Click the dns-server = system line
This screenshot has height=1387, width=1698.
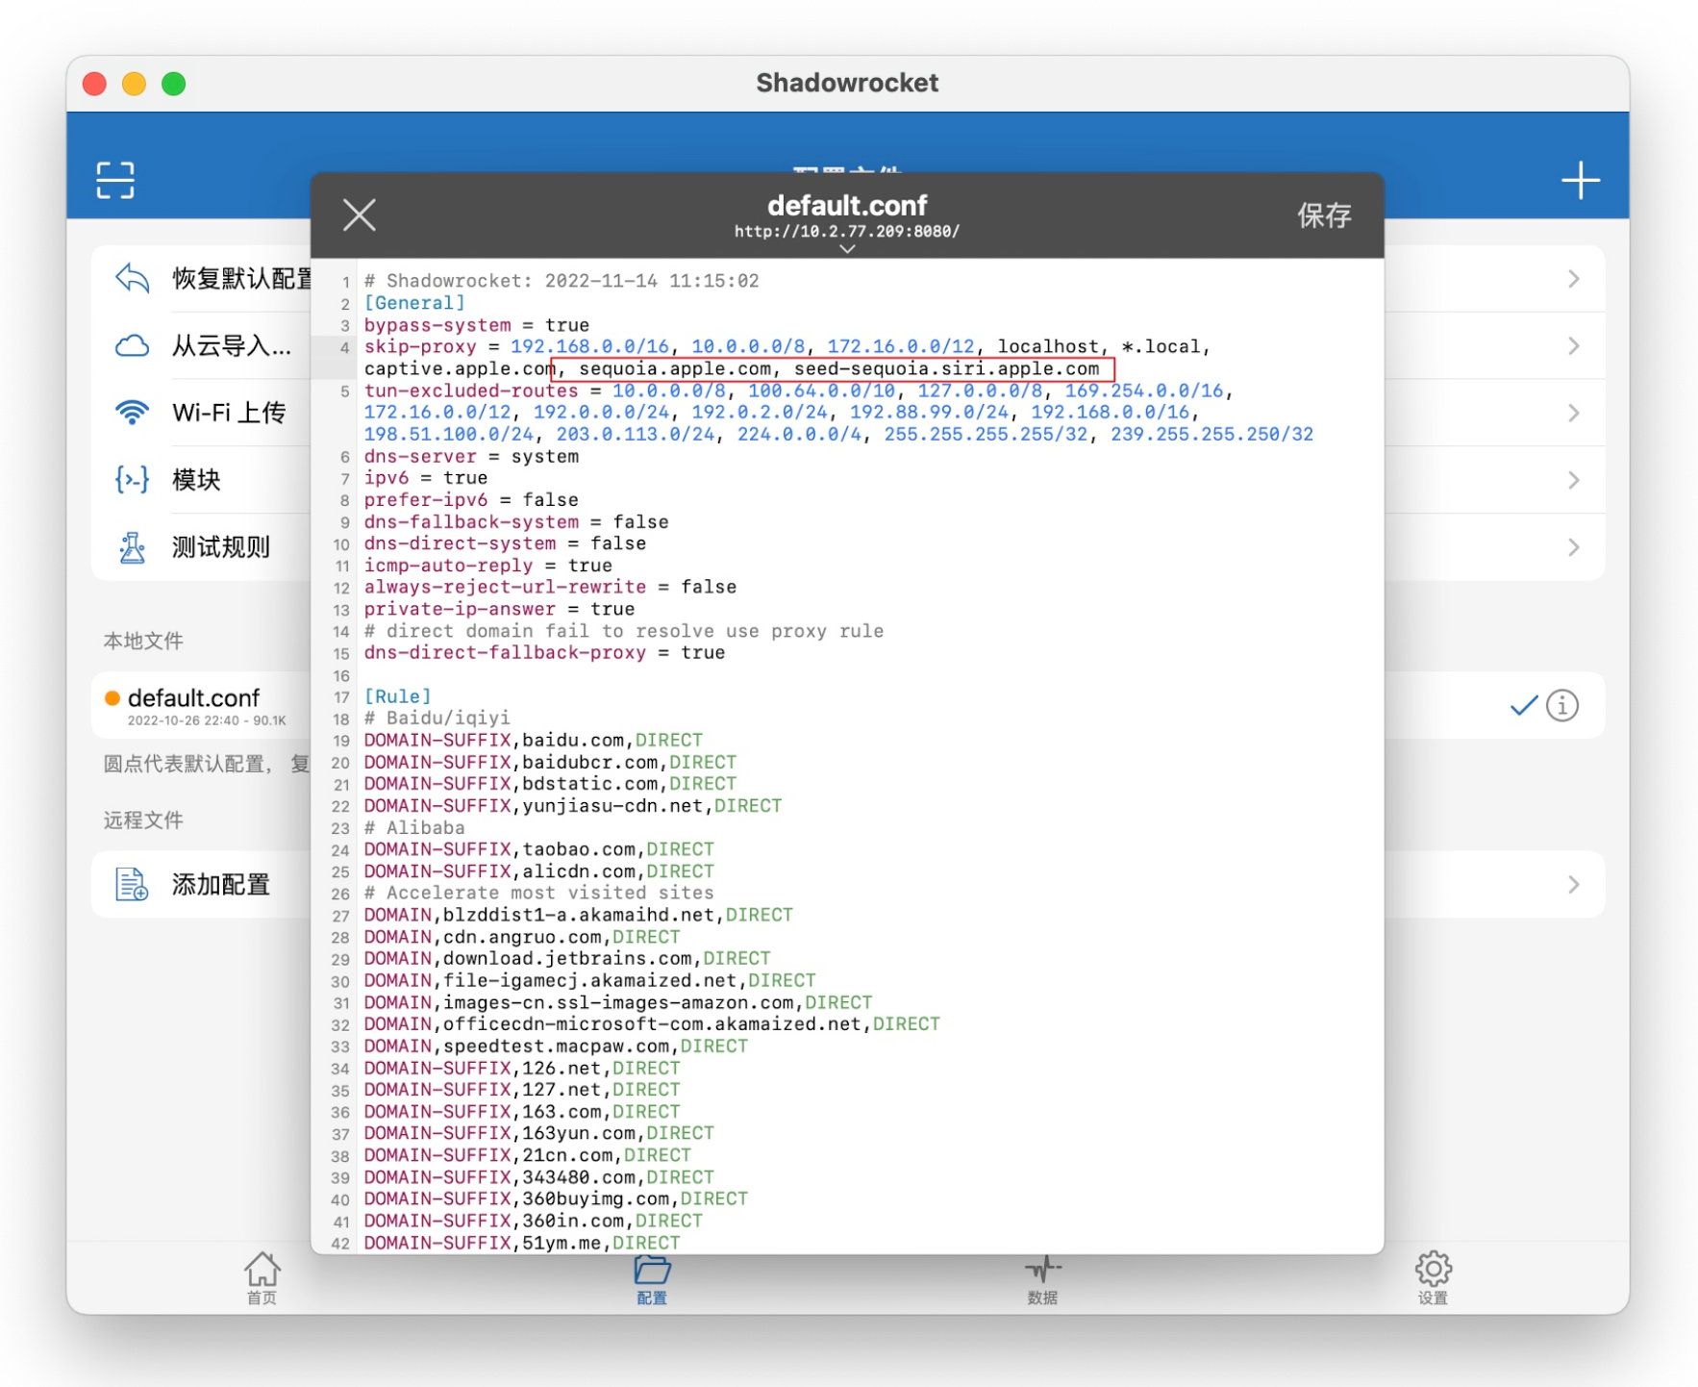pos(471,457)
